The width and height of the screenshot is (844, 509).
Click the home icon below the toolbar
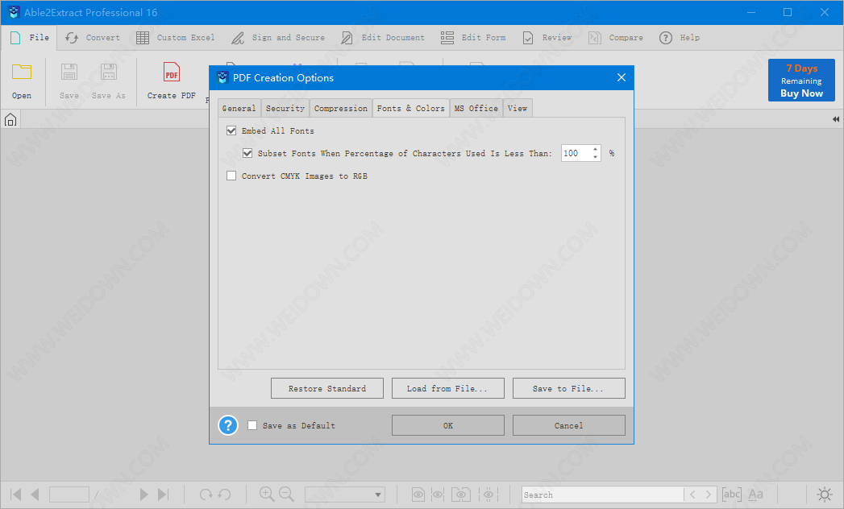[10, 119]
